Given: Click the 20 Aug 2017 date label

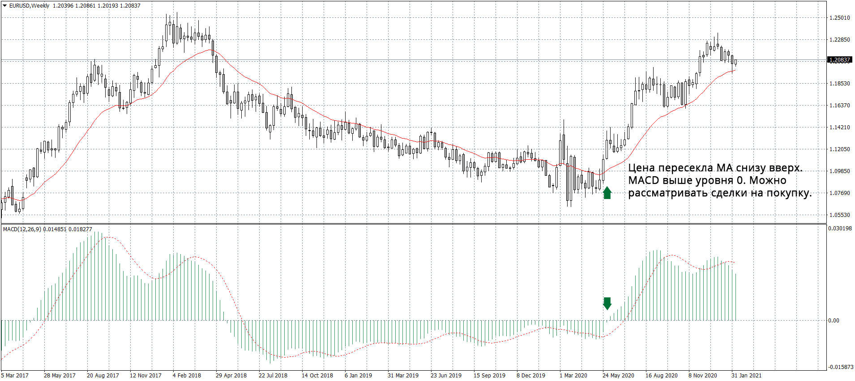Looking at the screenshot, I should 103,376.
